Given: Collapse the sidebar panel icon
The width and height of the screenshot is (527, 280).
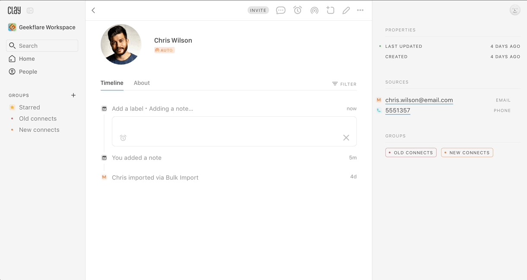Looking at the screenshot, I should pos(30,10).
